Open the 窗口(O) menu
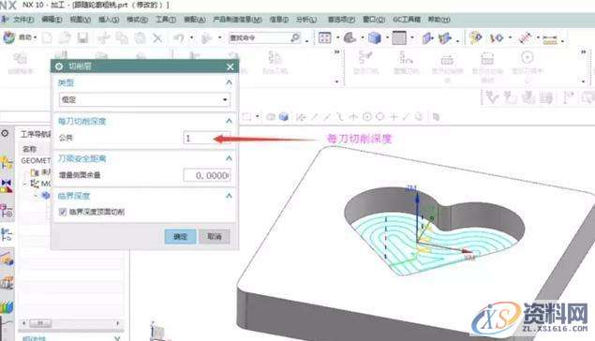595x341 pixels. (x=374, y=20)
